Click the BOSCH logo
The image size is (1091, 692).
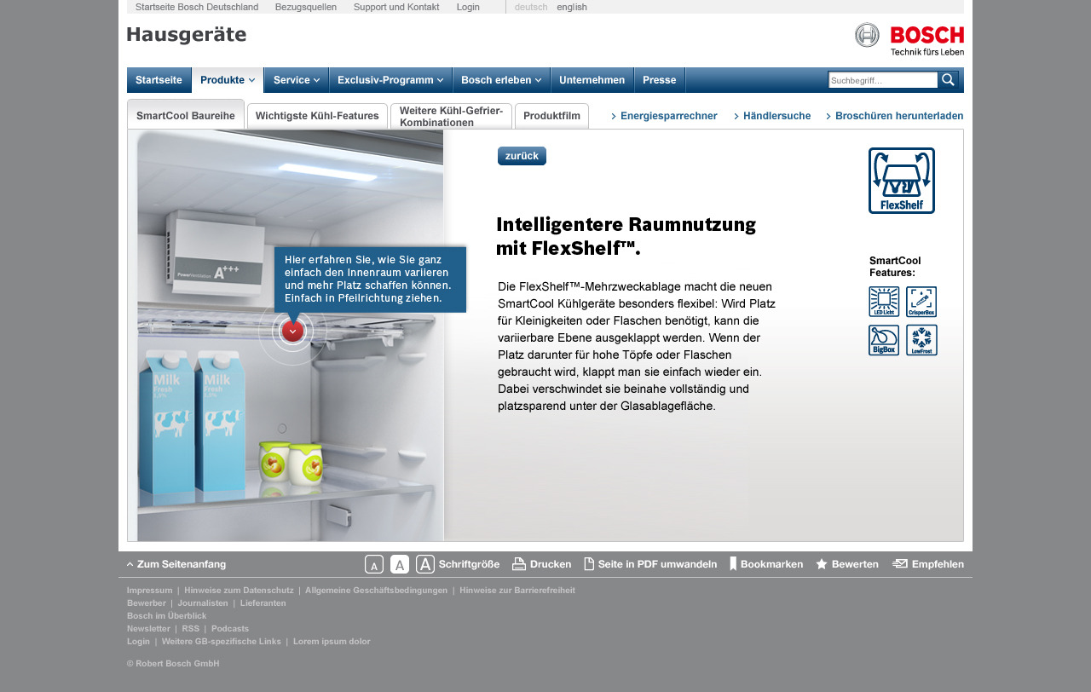[909, 37]
